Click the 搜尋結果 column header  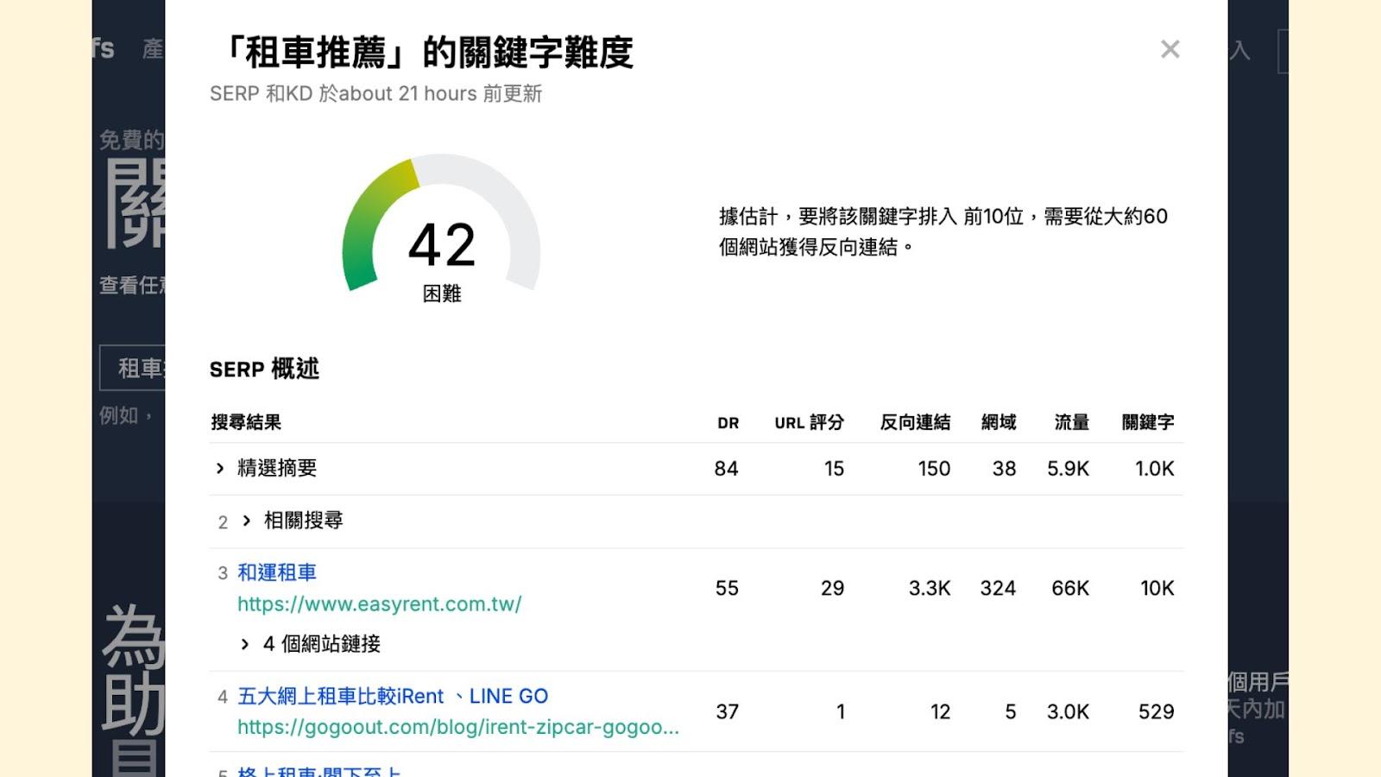[x=246, y=422]
